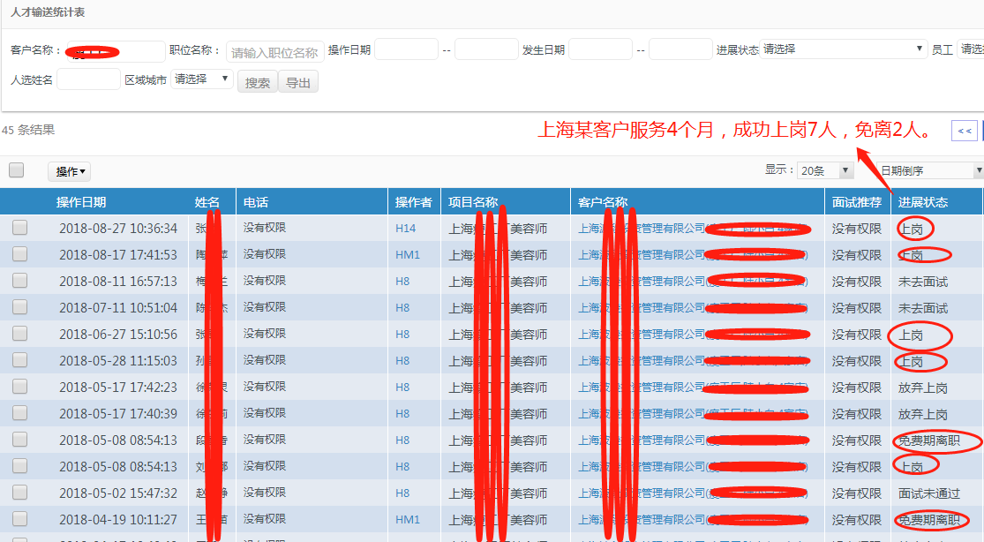This screenshot has width=984, height=542.
Task: Click the 项目名称 column header
Action: tap(473, 202)
